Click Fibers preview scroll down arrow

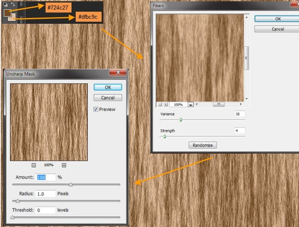(246, 99)
